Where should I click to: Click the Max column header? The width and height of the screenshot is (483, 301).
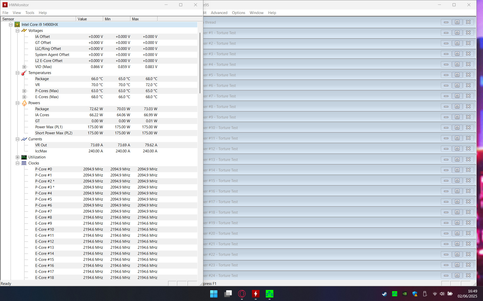tap(144, 19)
